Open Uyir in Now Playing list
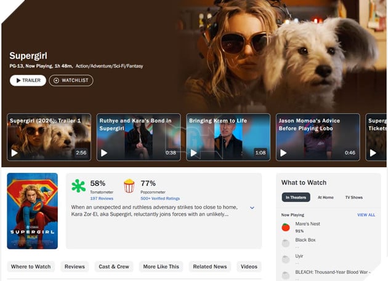 299,256
